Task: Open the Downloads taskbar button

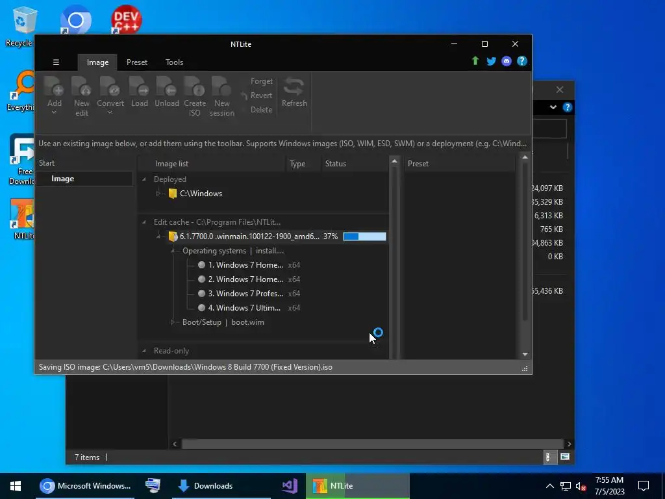Action: (x=221, y=486)
